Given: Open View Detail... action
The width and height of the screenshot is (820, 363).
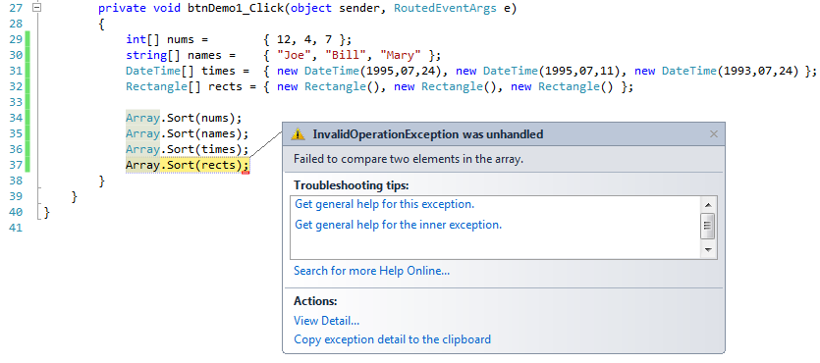Looking at the screenshot, I should pos(326,321).
